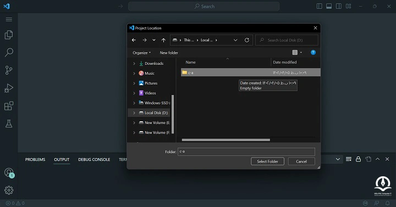The width and height of the screenshot is (396, 207).
Task: Open the Testing flask view
Action: click(9, 124)
